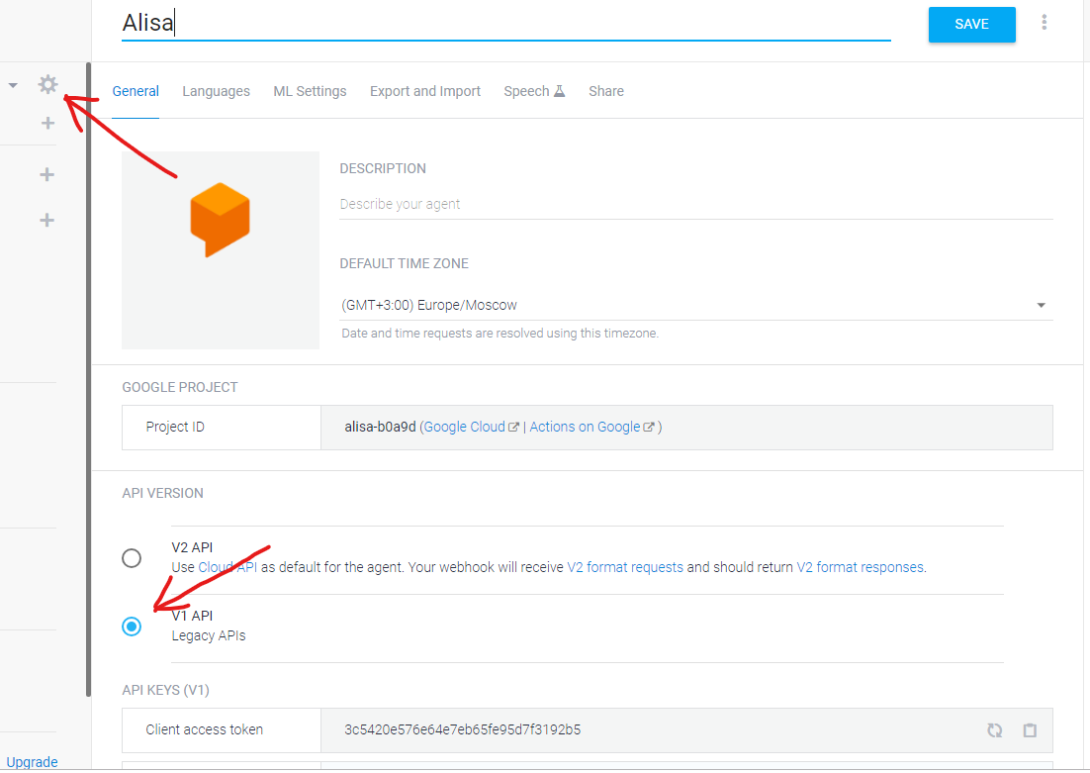Screen dimensions: 1090x773
Task: Open the ML Settings tab
Action: pyautogui.click(x=310, y=91)
